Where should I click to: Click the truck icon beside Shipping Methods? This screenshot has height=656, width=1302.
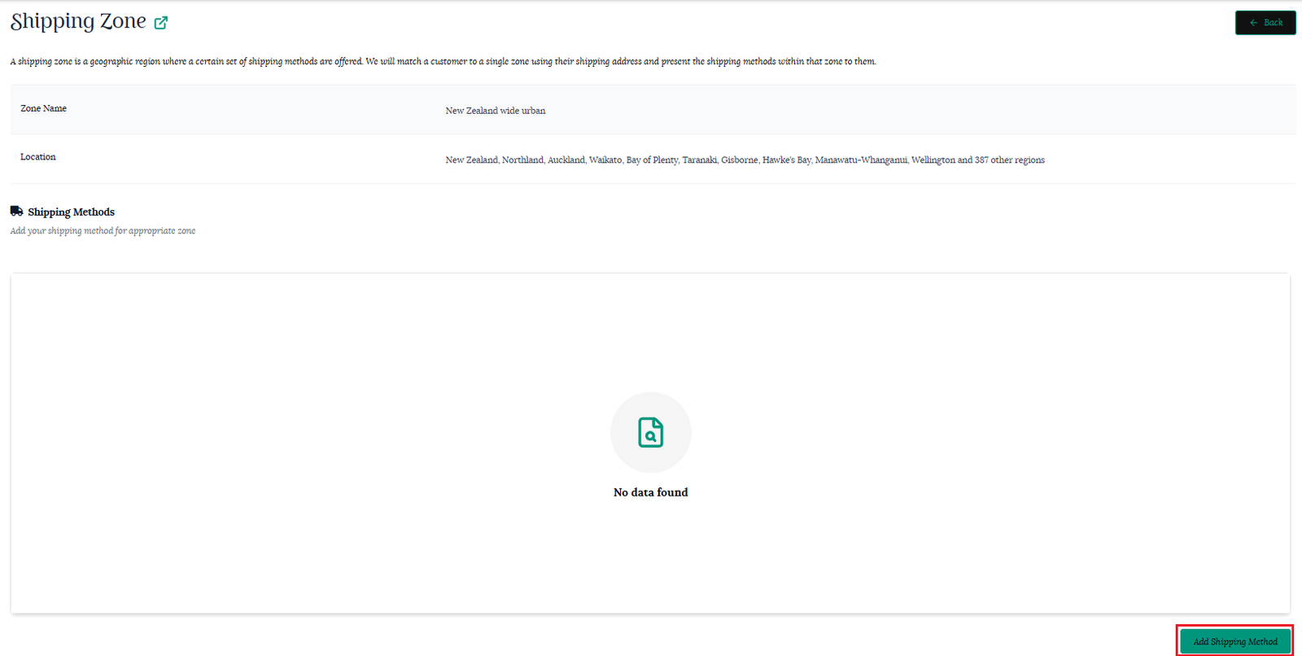[16, 211]
